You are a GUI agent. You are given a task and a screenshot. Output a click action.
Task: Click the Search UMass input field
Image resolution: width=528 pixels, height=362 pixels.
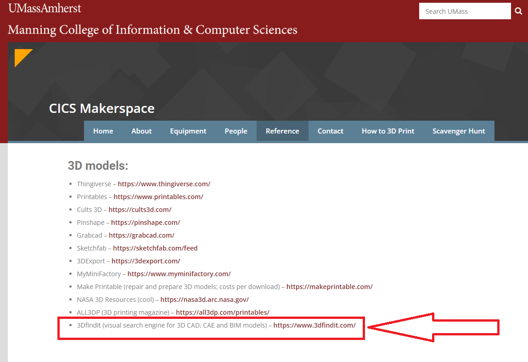tap(465, 11)
